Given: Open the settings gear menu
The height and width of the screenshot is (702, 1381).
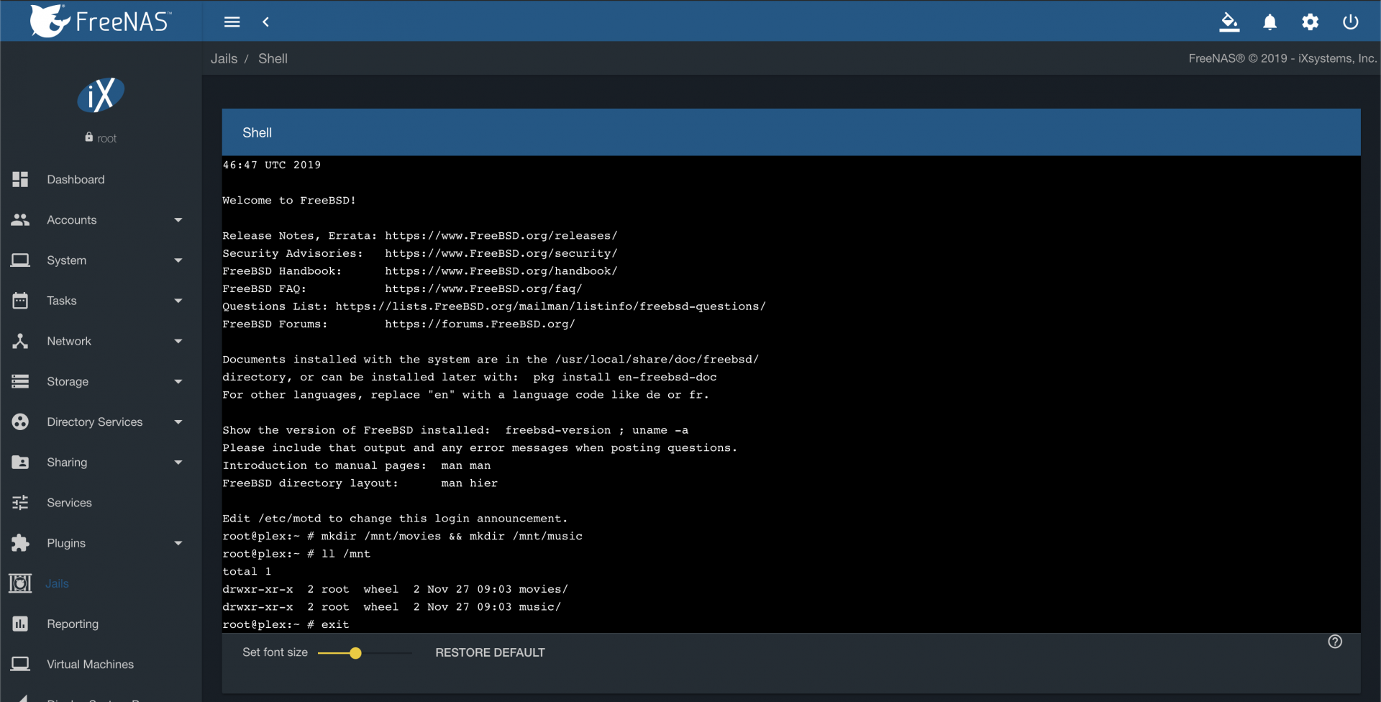Looking at the screenshot, I should (1311, 22).
